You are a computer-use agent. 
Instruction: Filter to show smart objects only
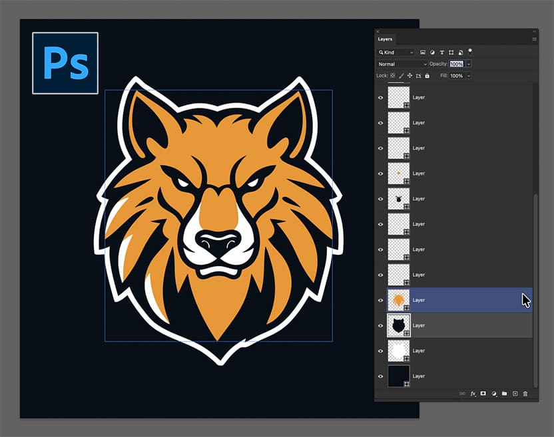(461, 52)
